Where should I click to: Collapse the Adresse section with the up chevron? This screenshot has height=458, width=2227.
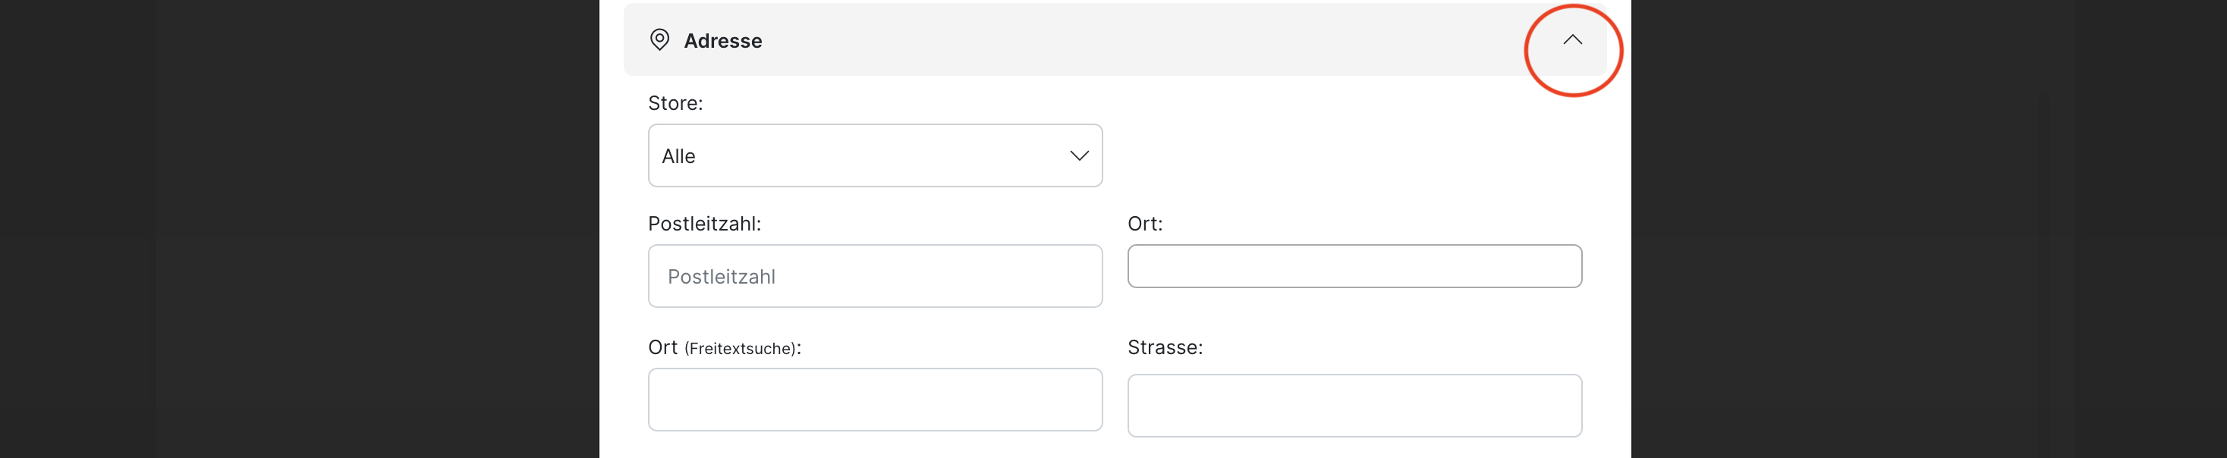(x=1571, y=39)
